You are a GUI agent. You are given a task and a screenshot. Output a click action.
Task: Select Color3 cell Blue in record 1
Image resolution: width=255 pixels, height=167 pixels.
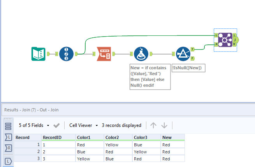click(146, 145)
